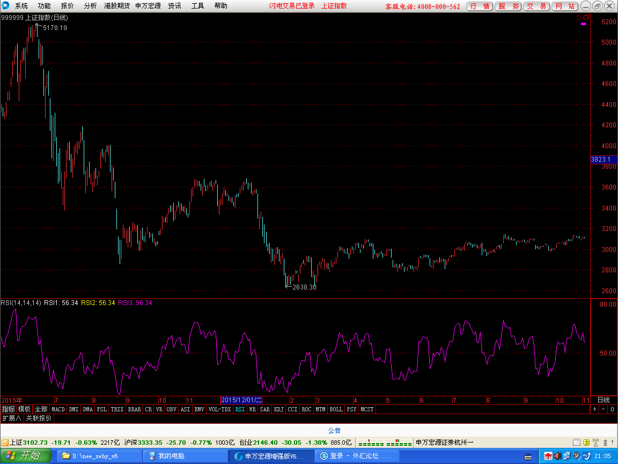Open the volume speaker tray icon

[x=557, y=456]
